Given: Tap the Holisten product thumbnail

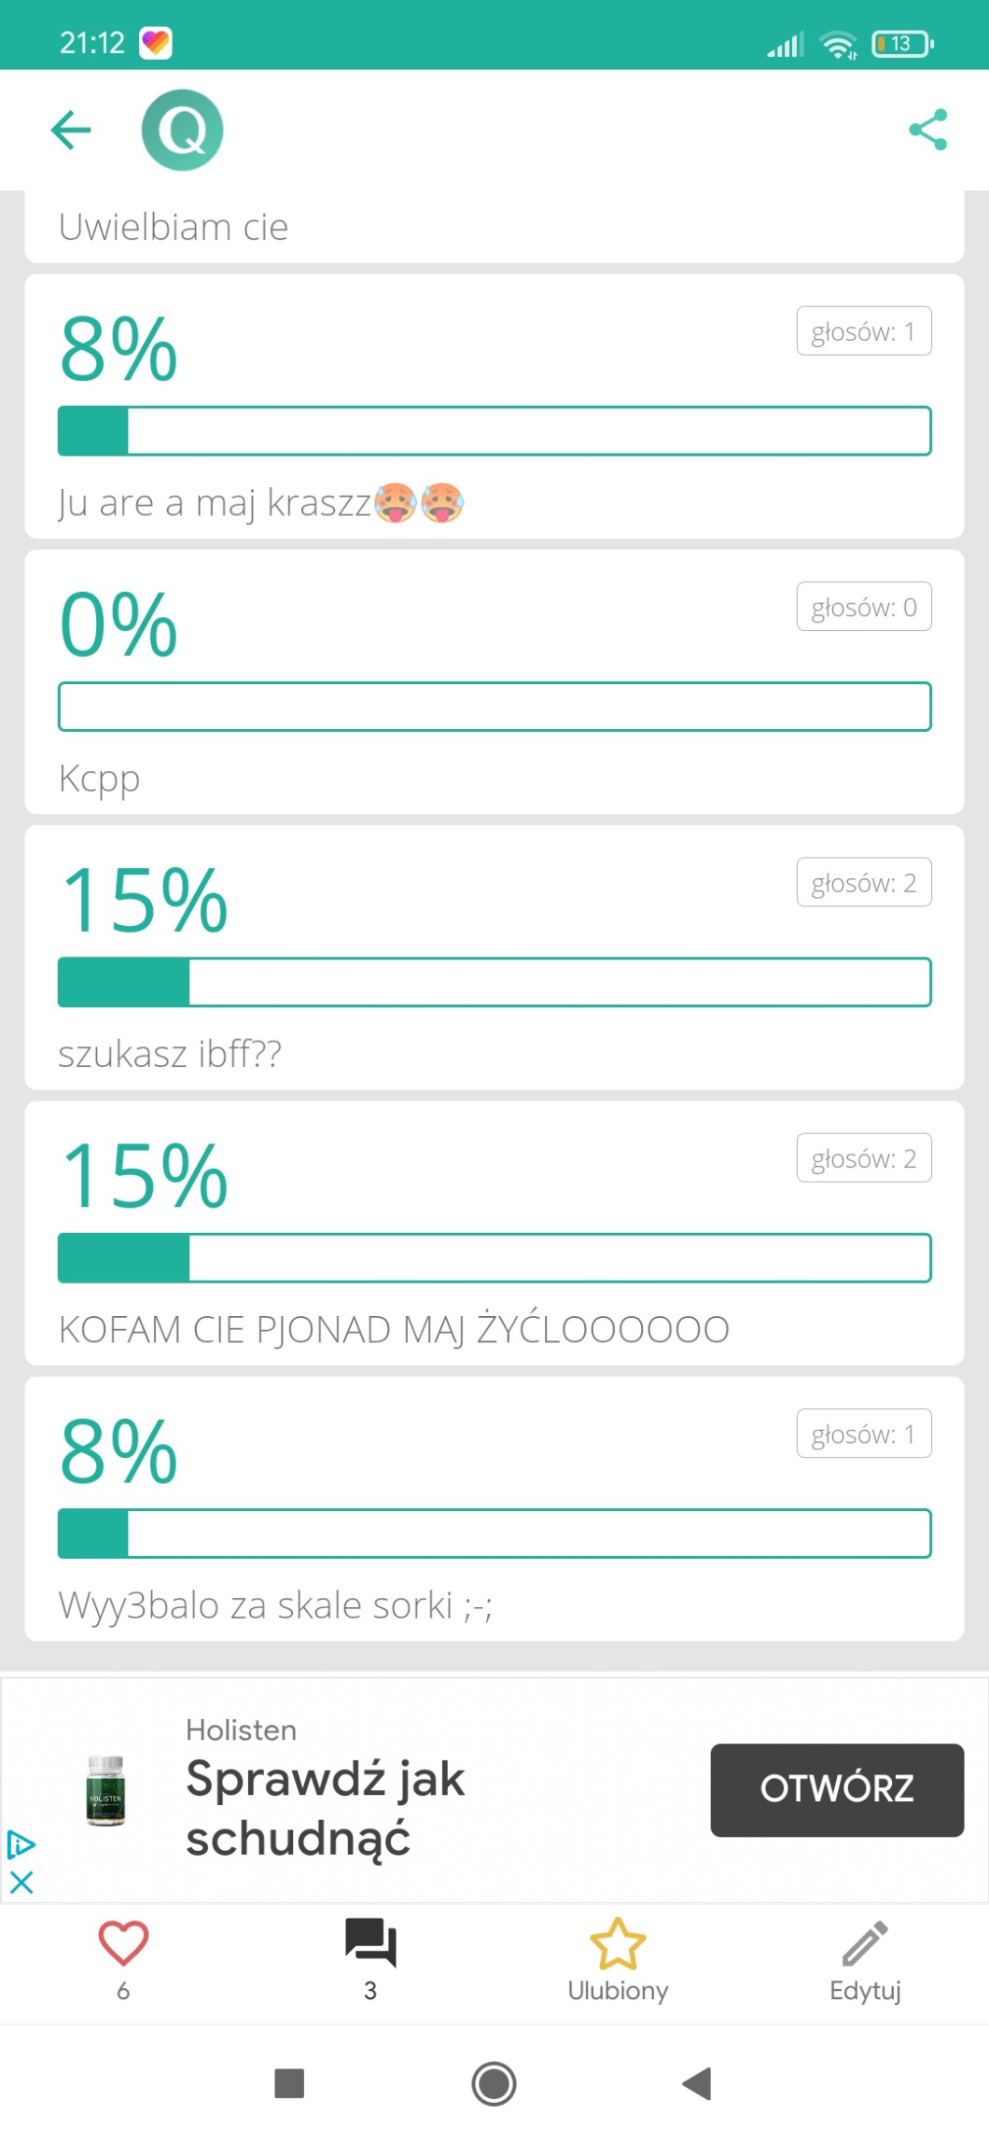Looking at the screenshot, I should (x=105, y=1790).
